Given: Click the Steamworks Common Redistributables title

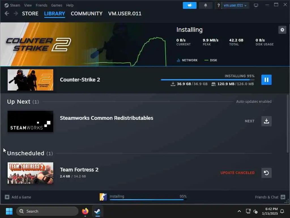Looking at the screenshot, I should (x=106, y=118).
